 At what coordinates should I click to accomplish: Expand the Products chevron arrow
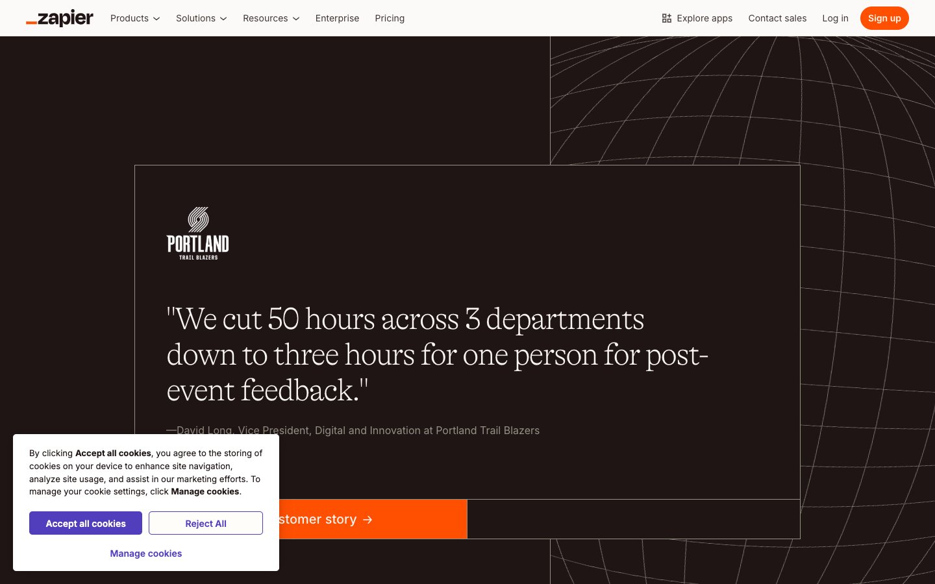click(156, 19)
